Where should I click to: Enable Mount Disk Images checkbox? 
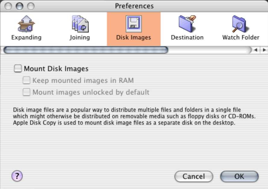pos(18,69)
